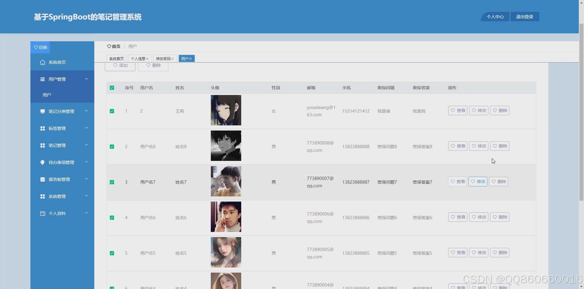Viewport: 584px width, 289px height.
Task: Expand the 系统管理 chevron
Action: click(86, 196)
